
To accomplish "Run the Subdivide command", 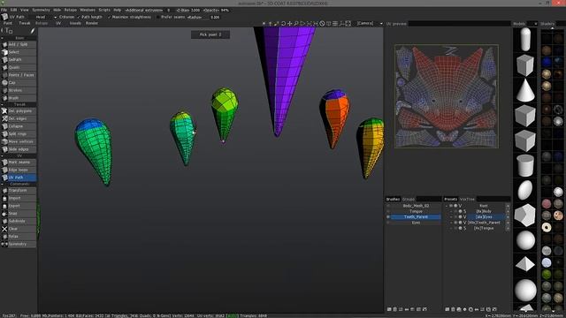I will coord(19,221).
